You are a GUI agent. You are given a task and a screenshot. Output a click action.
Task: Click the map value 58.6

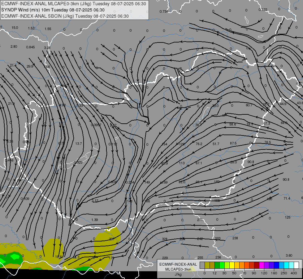click(x=233, y=124)
